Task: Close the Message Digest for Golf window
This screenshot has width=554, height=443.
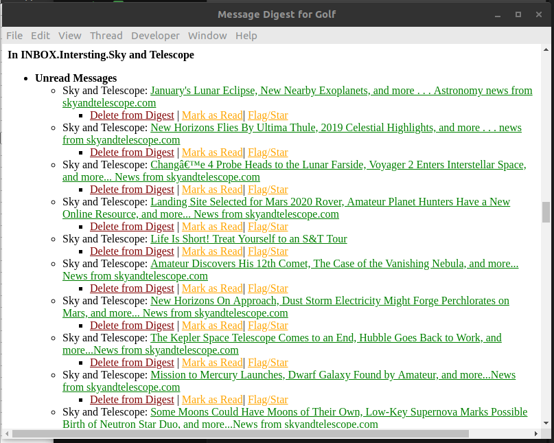Action: coord(538,14)
